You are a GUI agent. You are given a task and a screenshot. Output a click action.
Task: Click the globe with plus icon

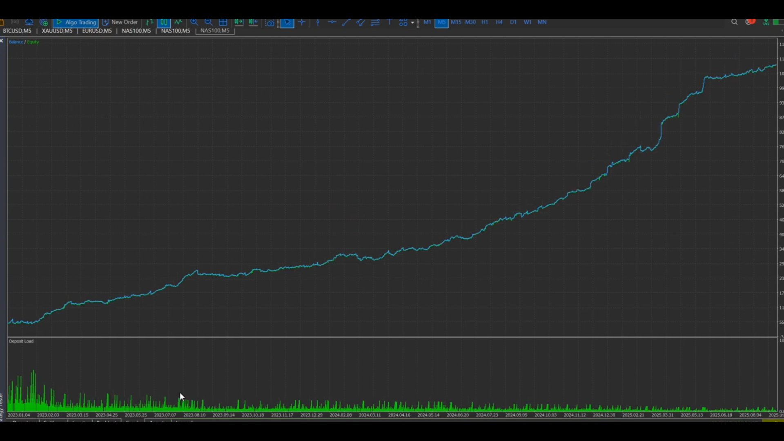44,22
